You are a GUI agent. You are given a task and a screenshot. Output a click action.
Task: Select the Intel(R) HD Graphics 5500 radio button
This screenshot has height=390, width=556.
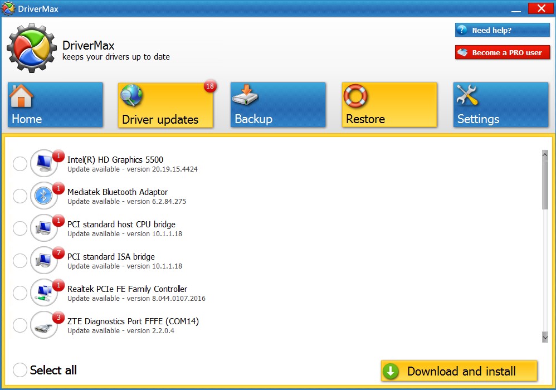pos(20,163)
